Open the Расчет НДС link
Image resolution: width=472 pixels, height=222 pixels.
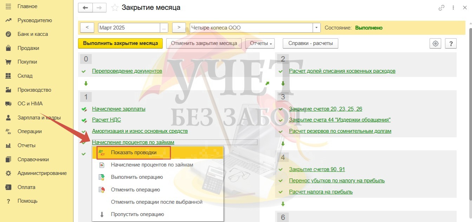[x=106, y=120]
